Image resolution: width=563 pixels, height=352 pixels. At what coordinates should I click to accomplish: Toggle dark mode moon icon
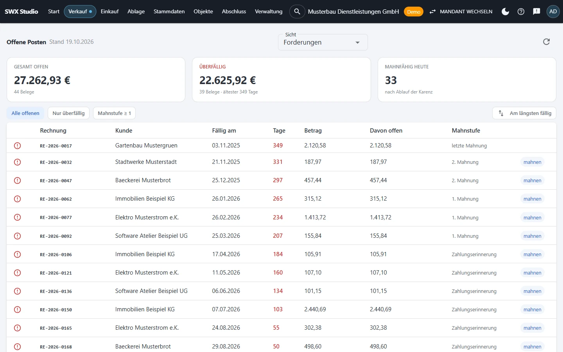(x=505, y=12)
